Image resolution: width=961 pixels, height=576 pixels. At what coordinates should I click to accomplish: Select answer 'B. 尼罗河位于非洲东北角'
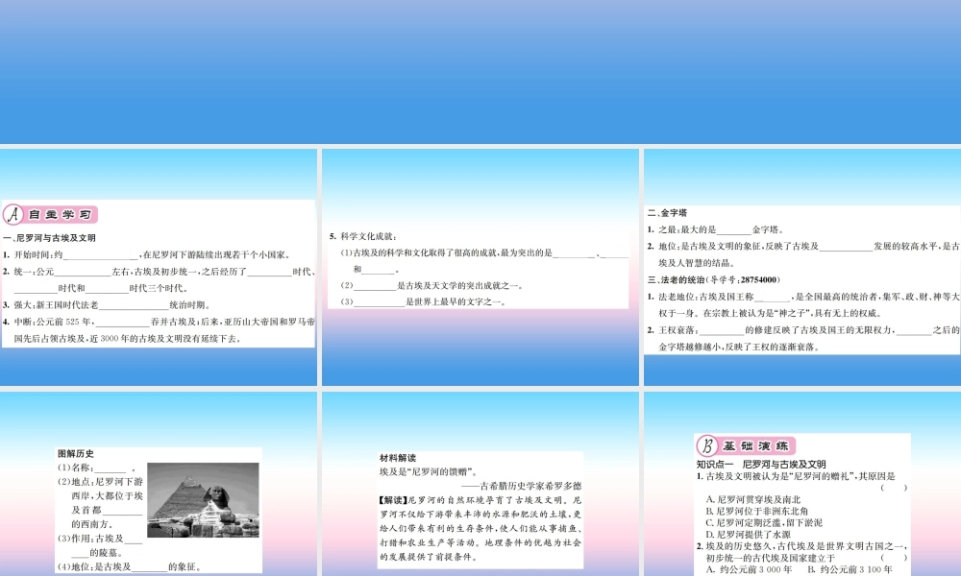(x=756, y=511)
